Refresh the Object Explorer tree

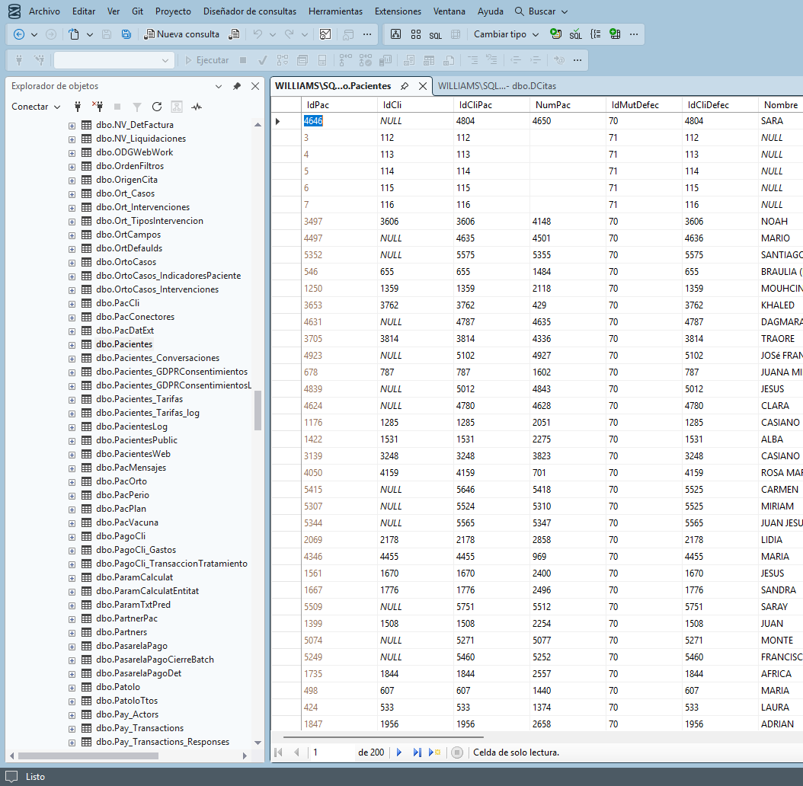tap(157, 107)
